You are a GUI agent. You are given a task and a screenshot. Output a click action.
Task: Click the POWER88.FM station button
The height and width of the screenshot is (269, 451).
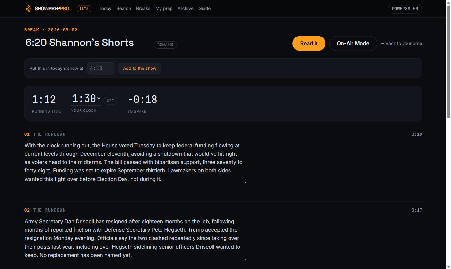tap(405, 9)
